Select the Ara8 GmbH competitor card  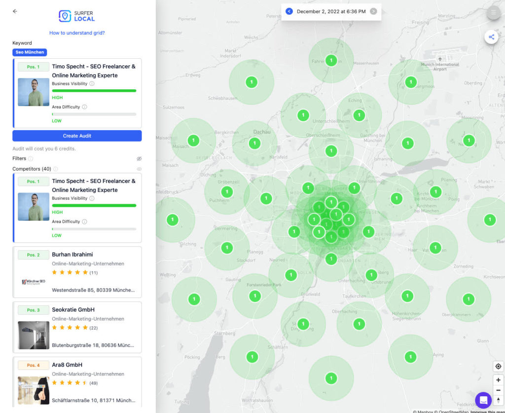(77, 382)
